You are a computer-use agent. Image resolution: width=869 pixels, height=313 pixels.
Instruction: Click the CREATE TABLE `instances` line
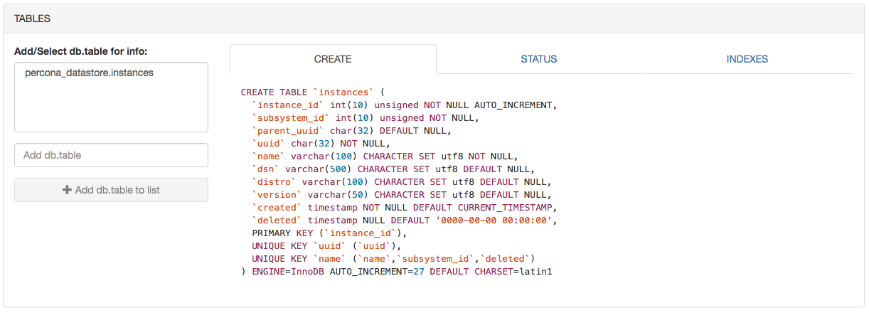312,92
